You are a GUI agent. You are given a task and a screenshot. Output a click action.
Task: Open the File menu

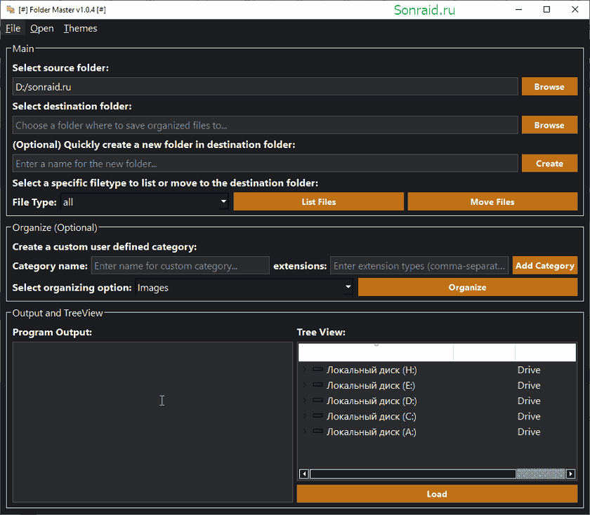(13, 29)
